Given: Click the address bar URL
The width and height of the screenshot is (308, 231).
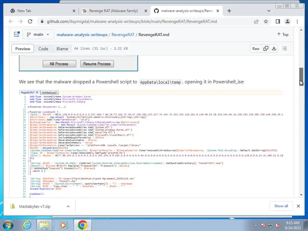Looking at the screenshot, I should (x=132, y=21).
